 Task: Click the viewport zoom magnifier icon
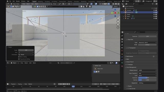118,18
